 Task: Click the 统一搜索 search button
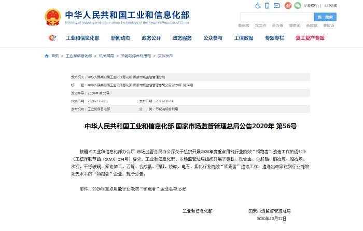click(325, 17)
